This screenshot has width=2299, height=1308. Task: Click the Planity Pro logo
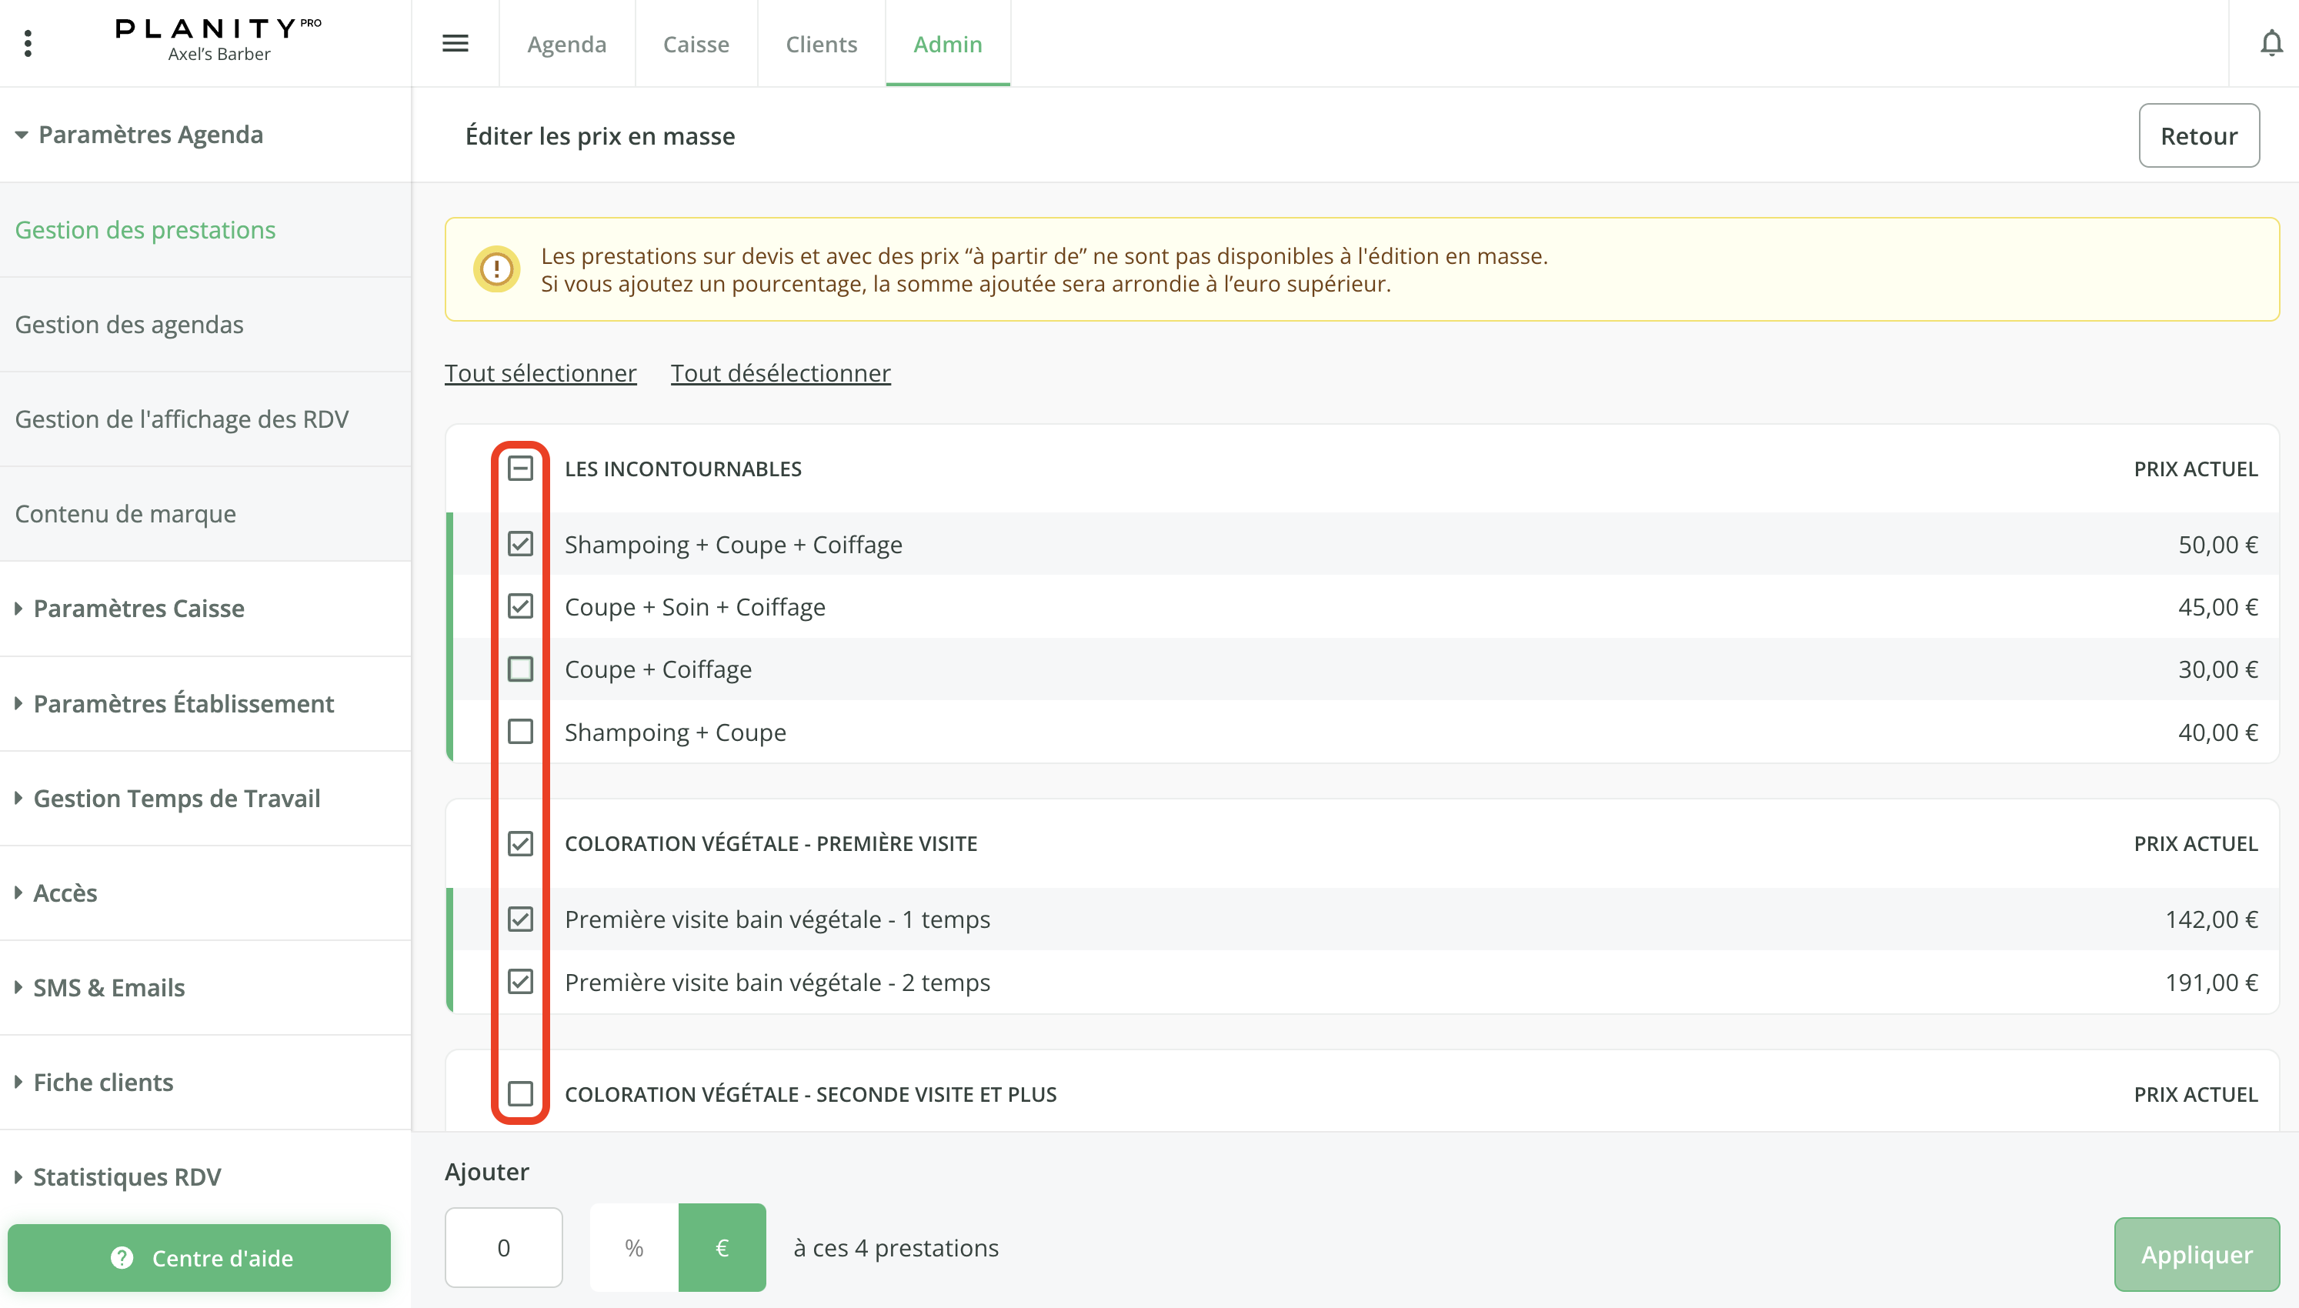pyautogui.click(x=219, y=39)
